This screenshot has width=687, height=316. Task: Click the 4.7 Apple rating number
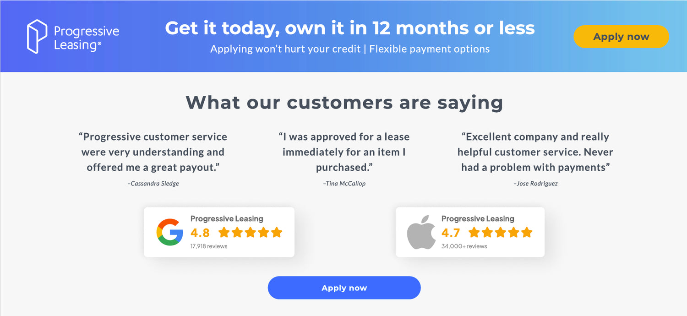click(x=451, y=233)
